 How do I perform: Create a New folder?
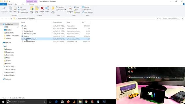(53, 10)
